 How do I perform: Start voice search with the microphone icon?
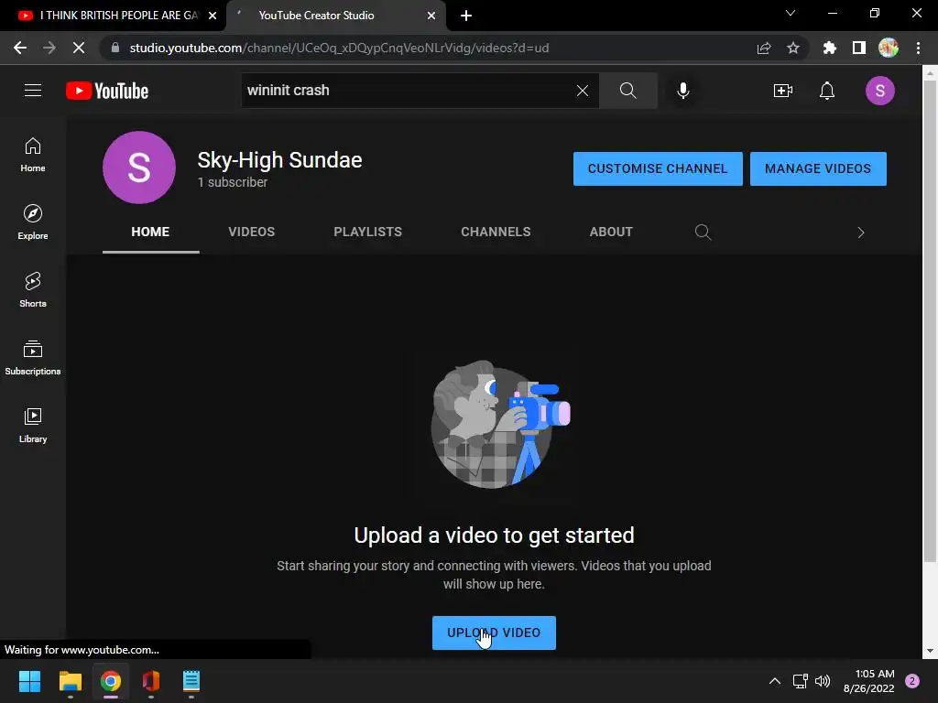682,91
